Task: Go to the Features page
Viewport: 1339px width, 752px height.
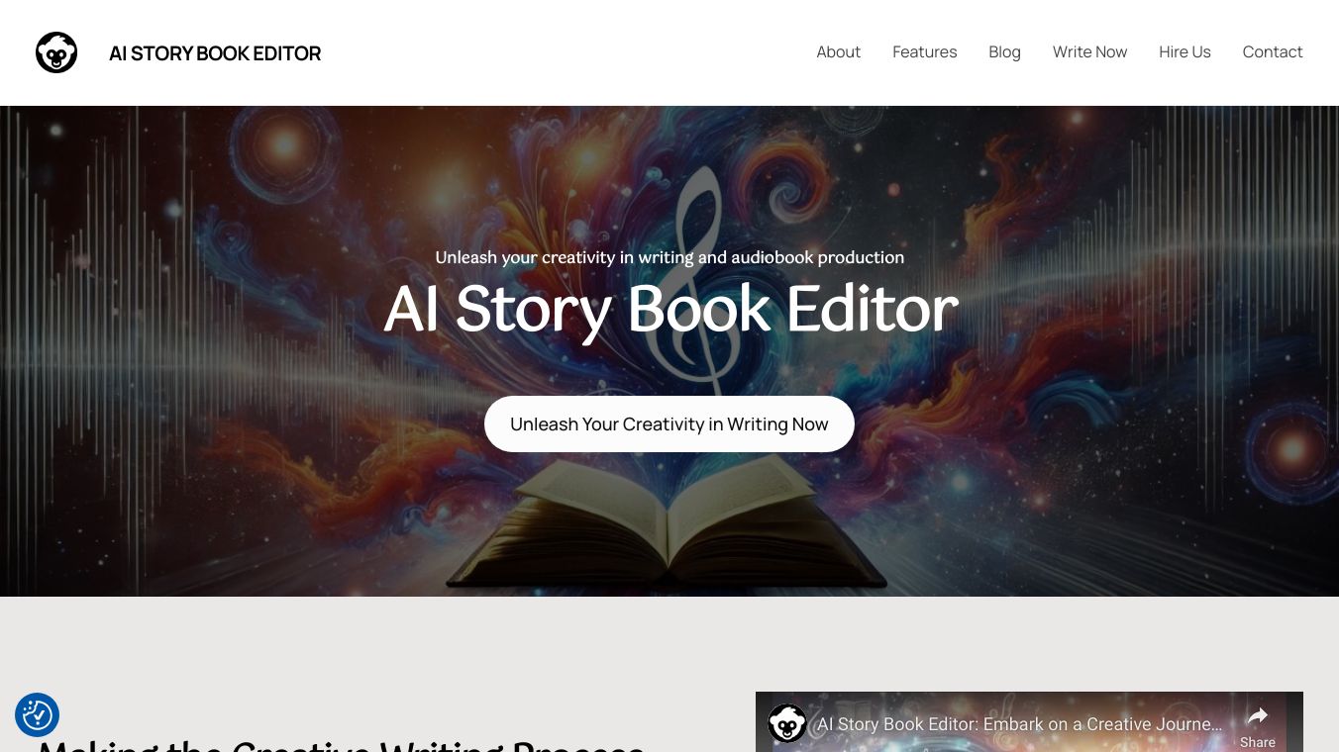Action: (x=924, y=52)
